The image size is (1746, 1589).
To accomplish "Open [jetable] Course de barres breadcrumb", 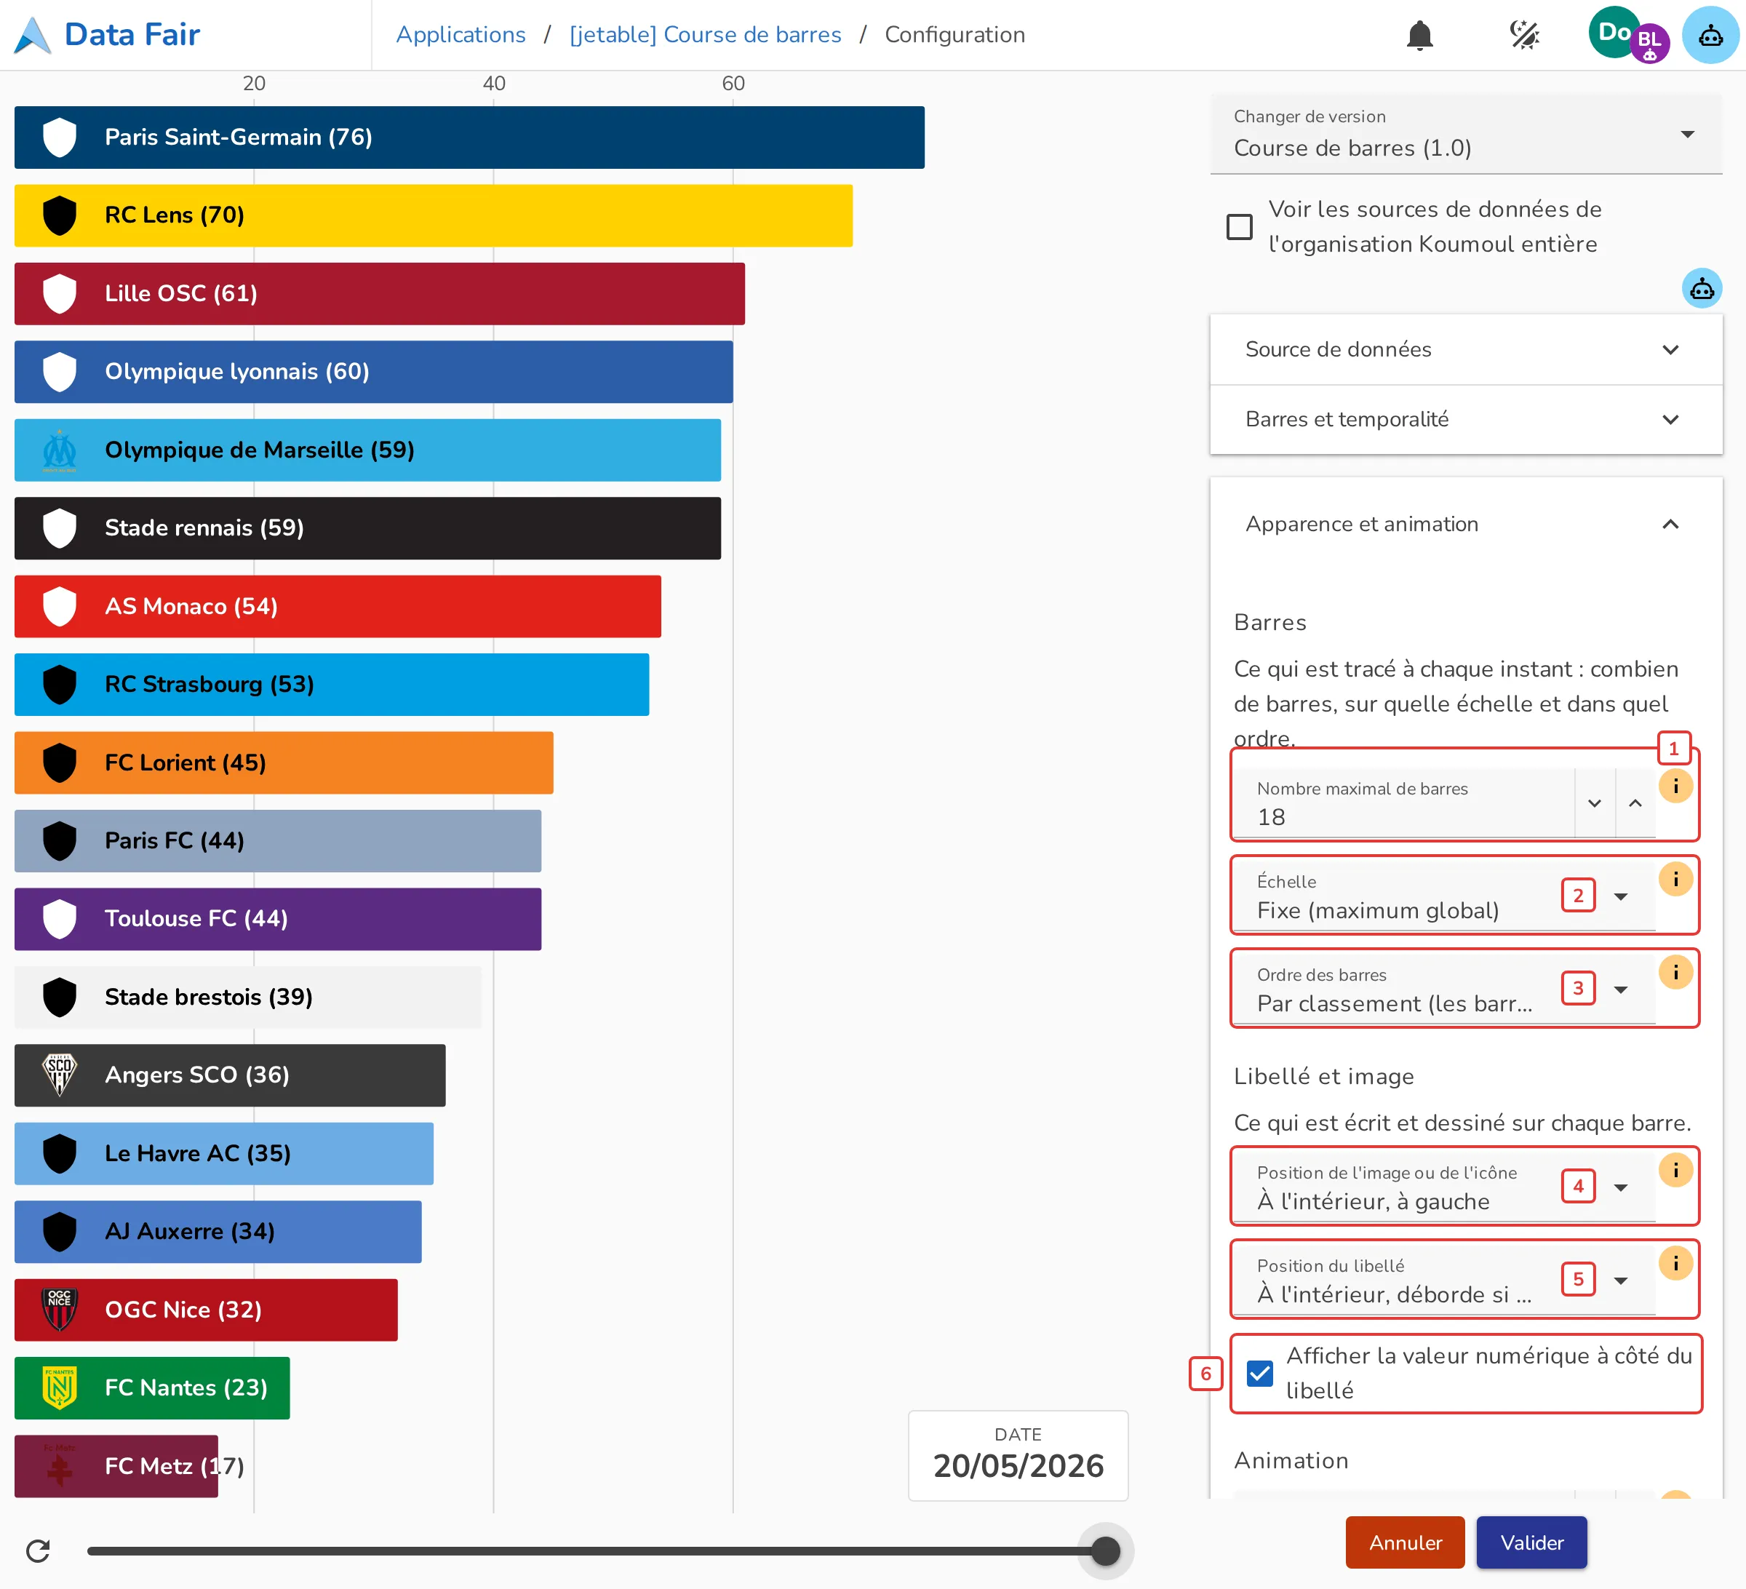I will click(705, 35).
